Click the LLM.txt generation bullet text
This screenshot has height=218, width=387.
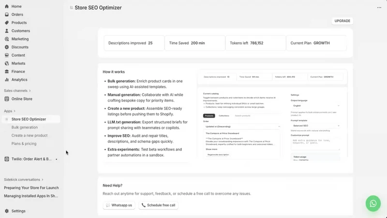click(x=148, y=125)
